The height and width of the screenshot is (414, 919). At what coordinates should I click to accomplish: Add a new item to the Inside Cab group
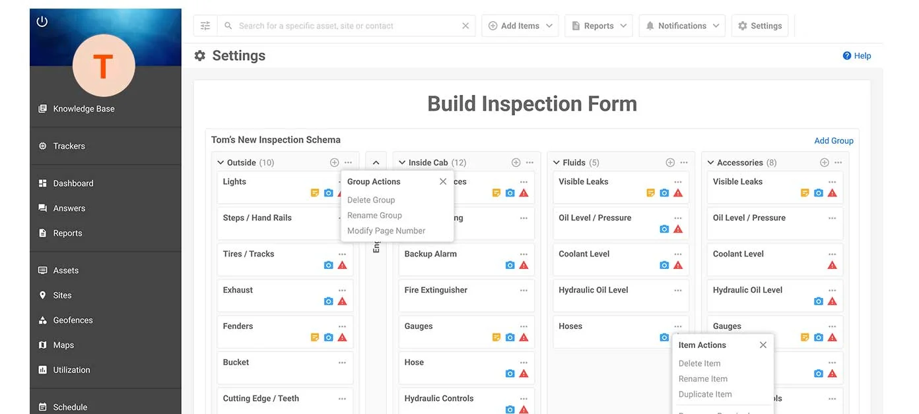(514, 162)
